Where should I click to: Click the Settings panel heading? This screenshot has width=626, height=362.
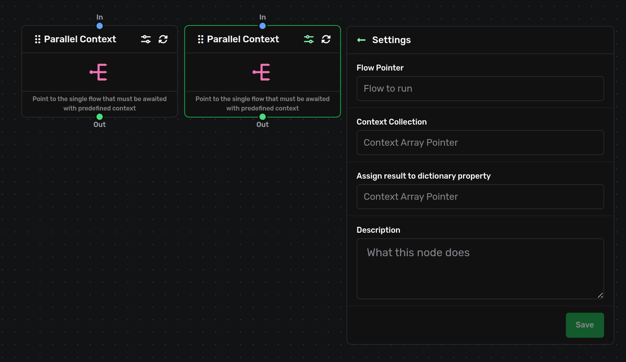(391, 40)
